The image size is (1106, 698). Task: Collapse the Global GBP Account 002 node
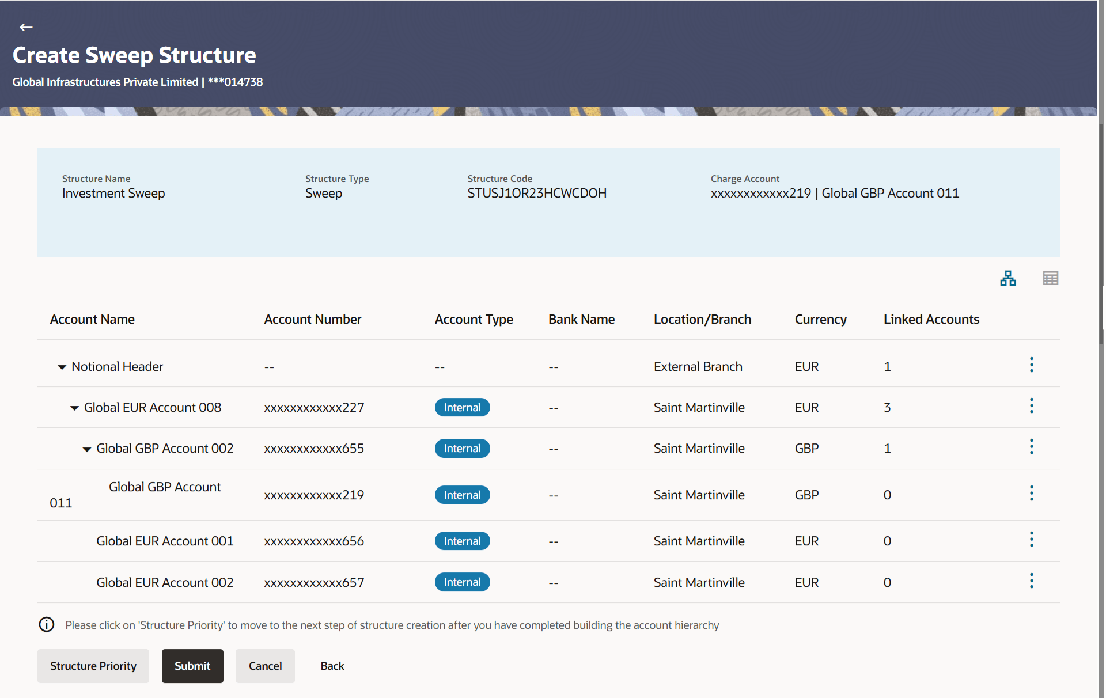click(x=86, y=449)
